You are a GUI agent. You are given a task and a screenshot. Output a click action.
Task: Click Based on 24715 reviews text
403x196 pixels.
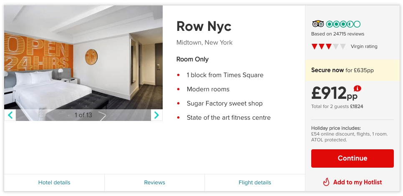[338, 34]
